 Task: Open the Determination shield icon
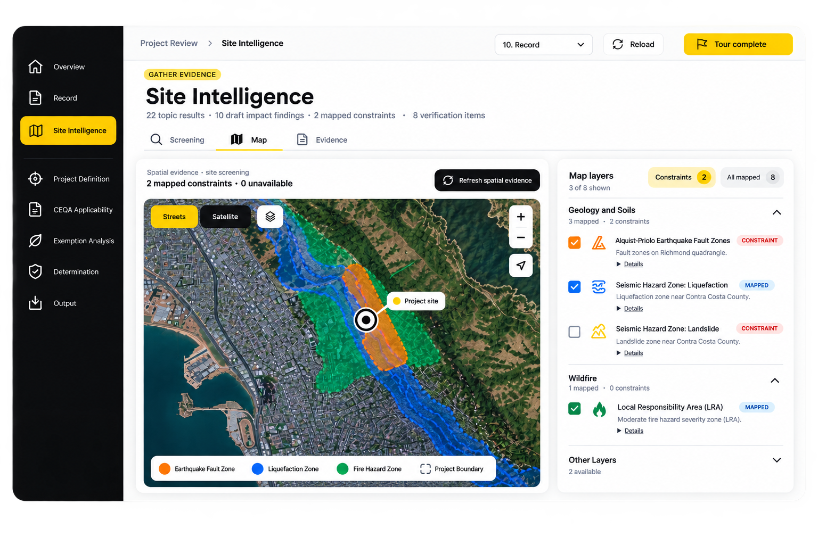(x=35, y=271)
